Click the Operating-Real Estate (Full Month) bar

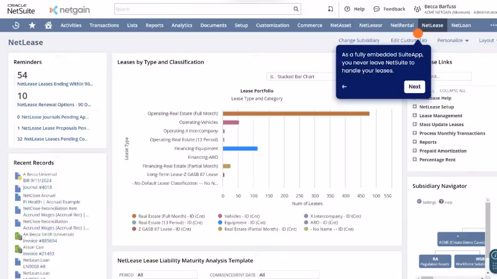tap(296, 113)
